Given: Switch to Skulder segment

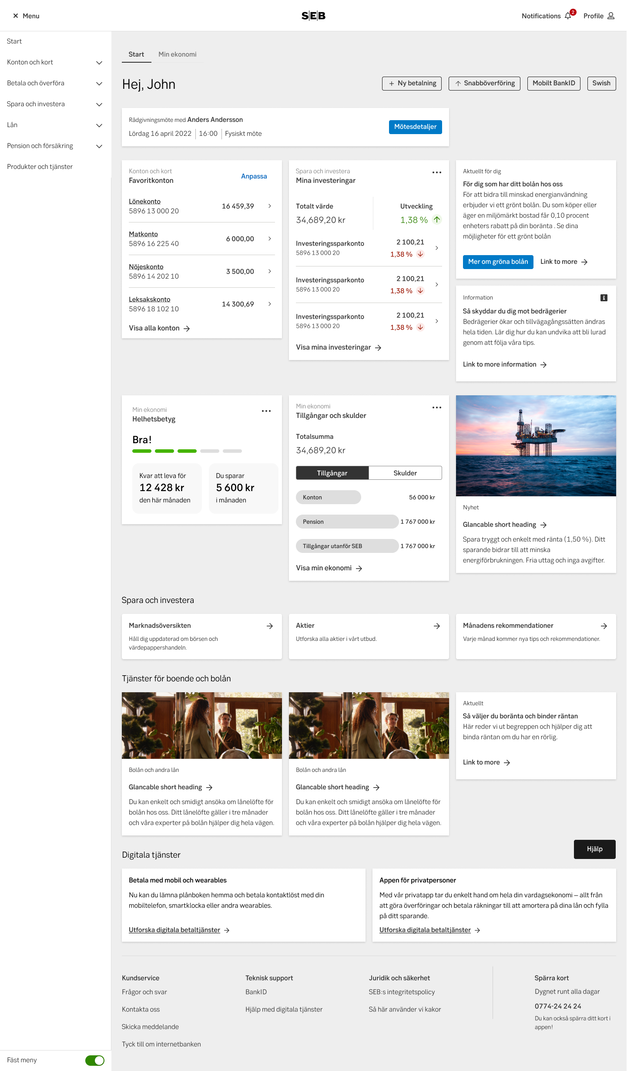Looking at the screenshot, I should (405, 473).
